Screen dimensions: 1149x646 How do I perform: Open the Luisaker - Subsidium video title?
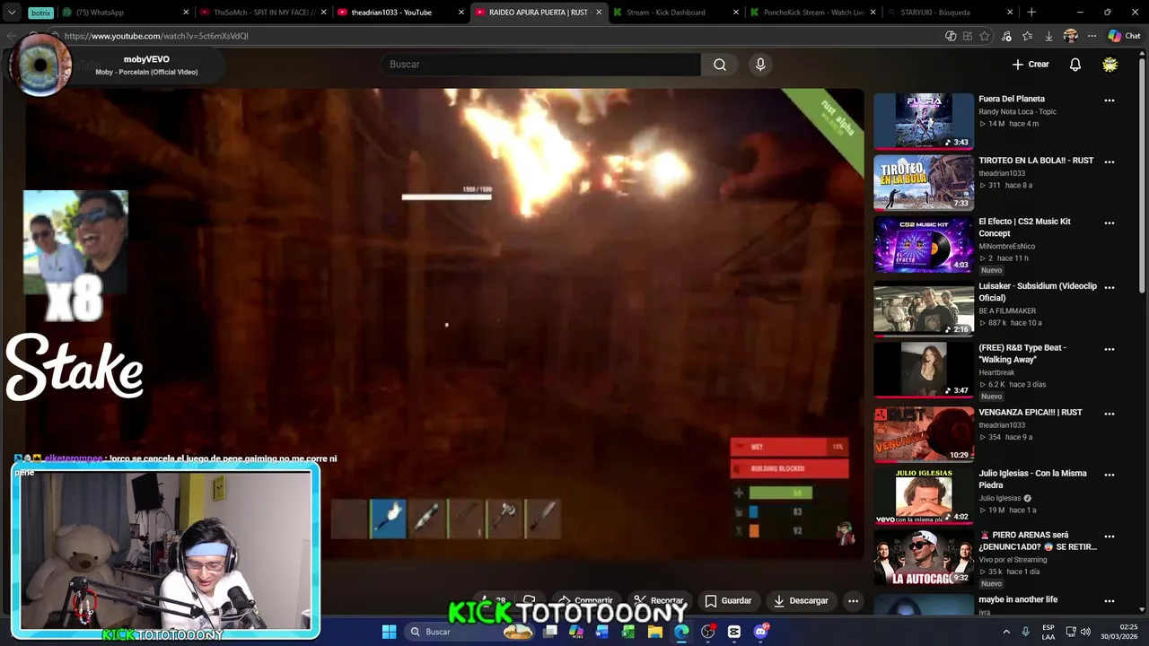[x=1038, y=292]
